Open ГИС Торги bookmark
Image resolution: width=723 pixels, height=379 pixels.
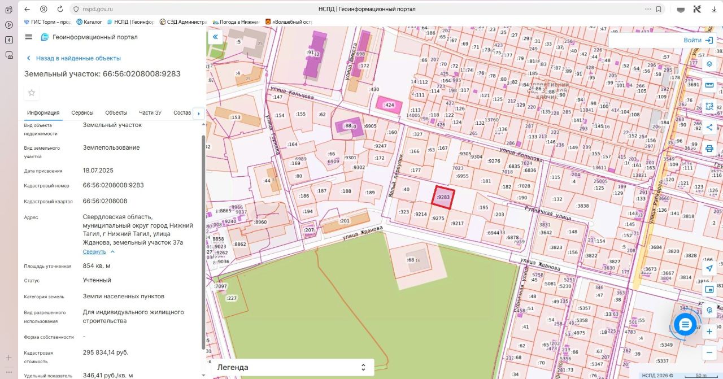click(x=47, y=22)
